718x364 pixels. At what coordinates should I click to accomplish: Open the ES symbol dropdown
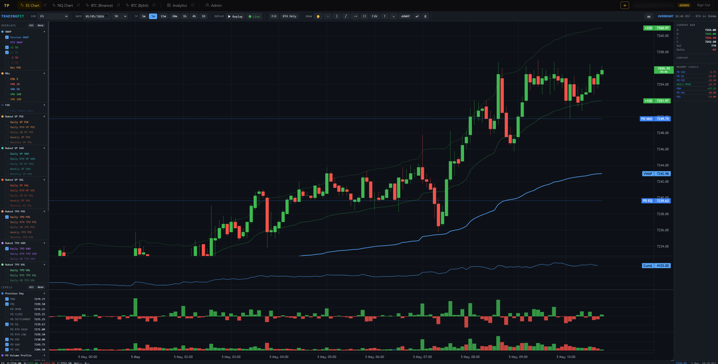[53, 17]
